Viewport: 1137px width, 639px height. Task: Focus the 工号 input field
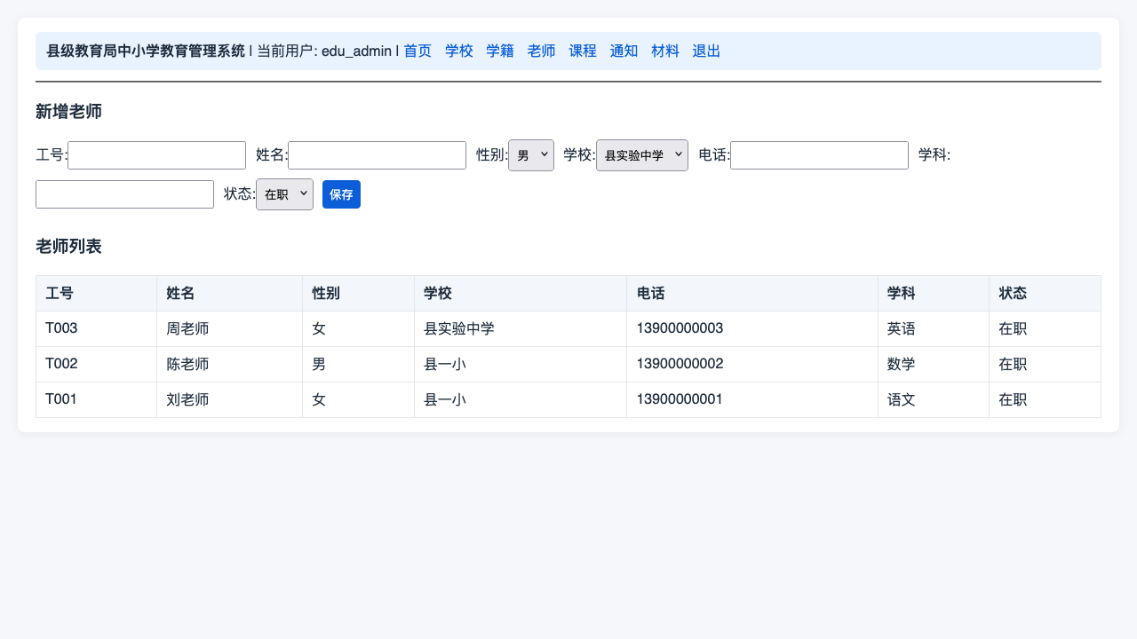[x=156, y=155]
